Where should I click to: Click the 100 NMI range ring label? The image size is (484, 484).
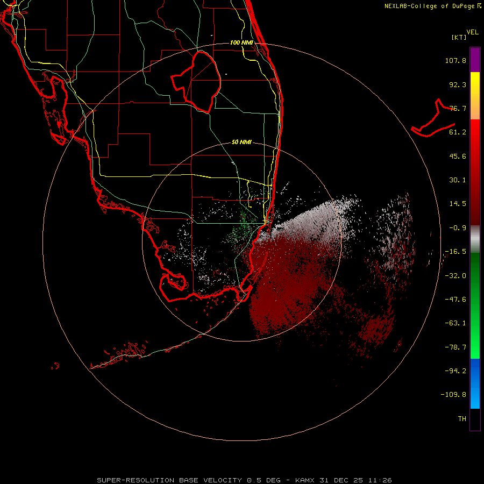241,42
